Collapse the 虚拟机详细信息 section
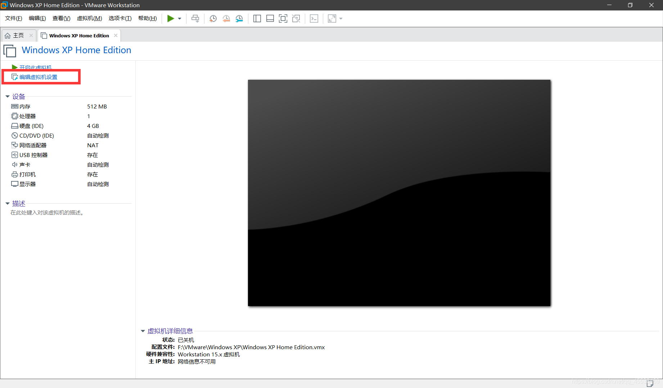 [x=143, y=331]
